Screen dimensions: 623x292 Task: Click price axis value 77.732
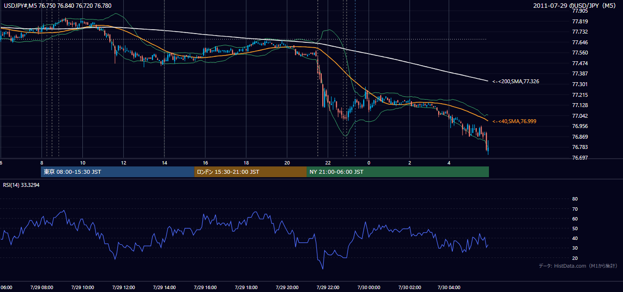580,32
